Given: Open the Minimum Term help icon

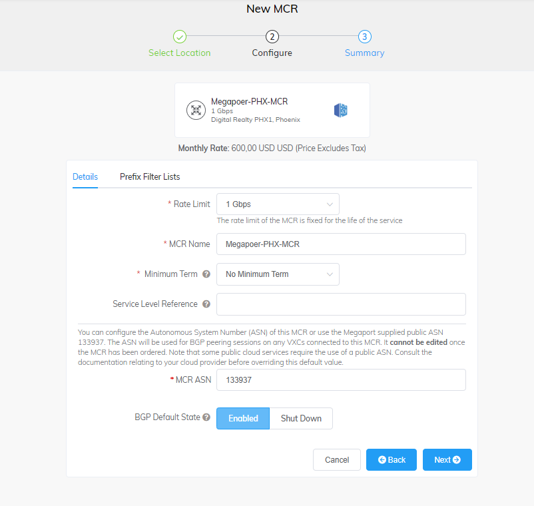Looking at the screenshot, I should click(206, 274).
